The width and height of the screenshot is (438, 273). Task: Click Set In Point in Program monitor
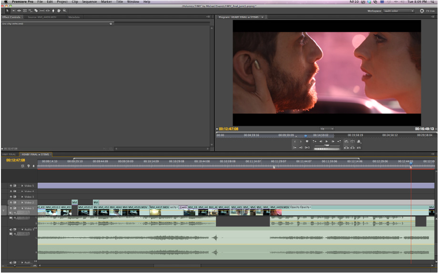(x=295, y=142)
